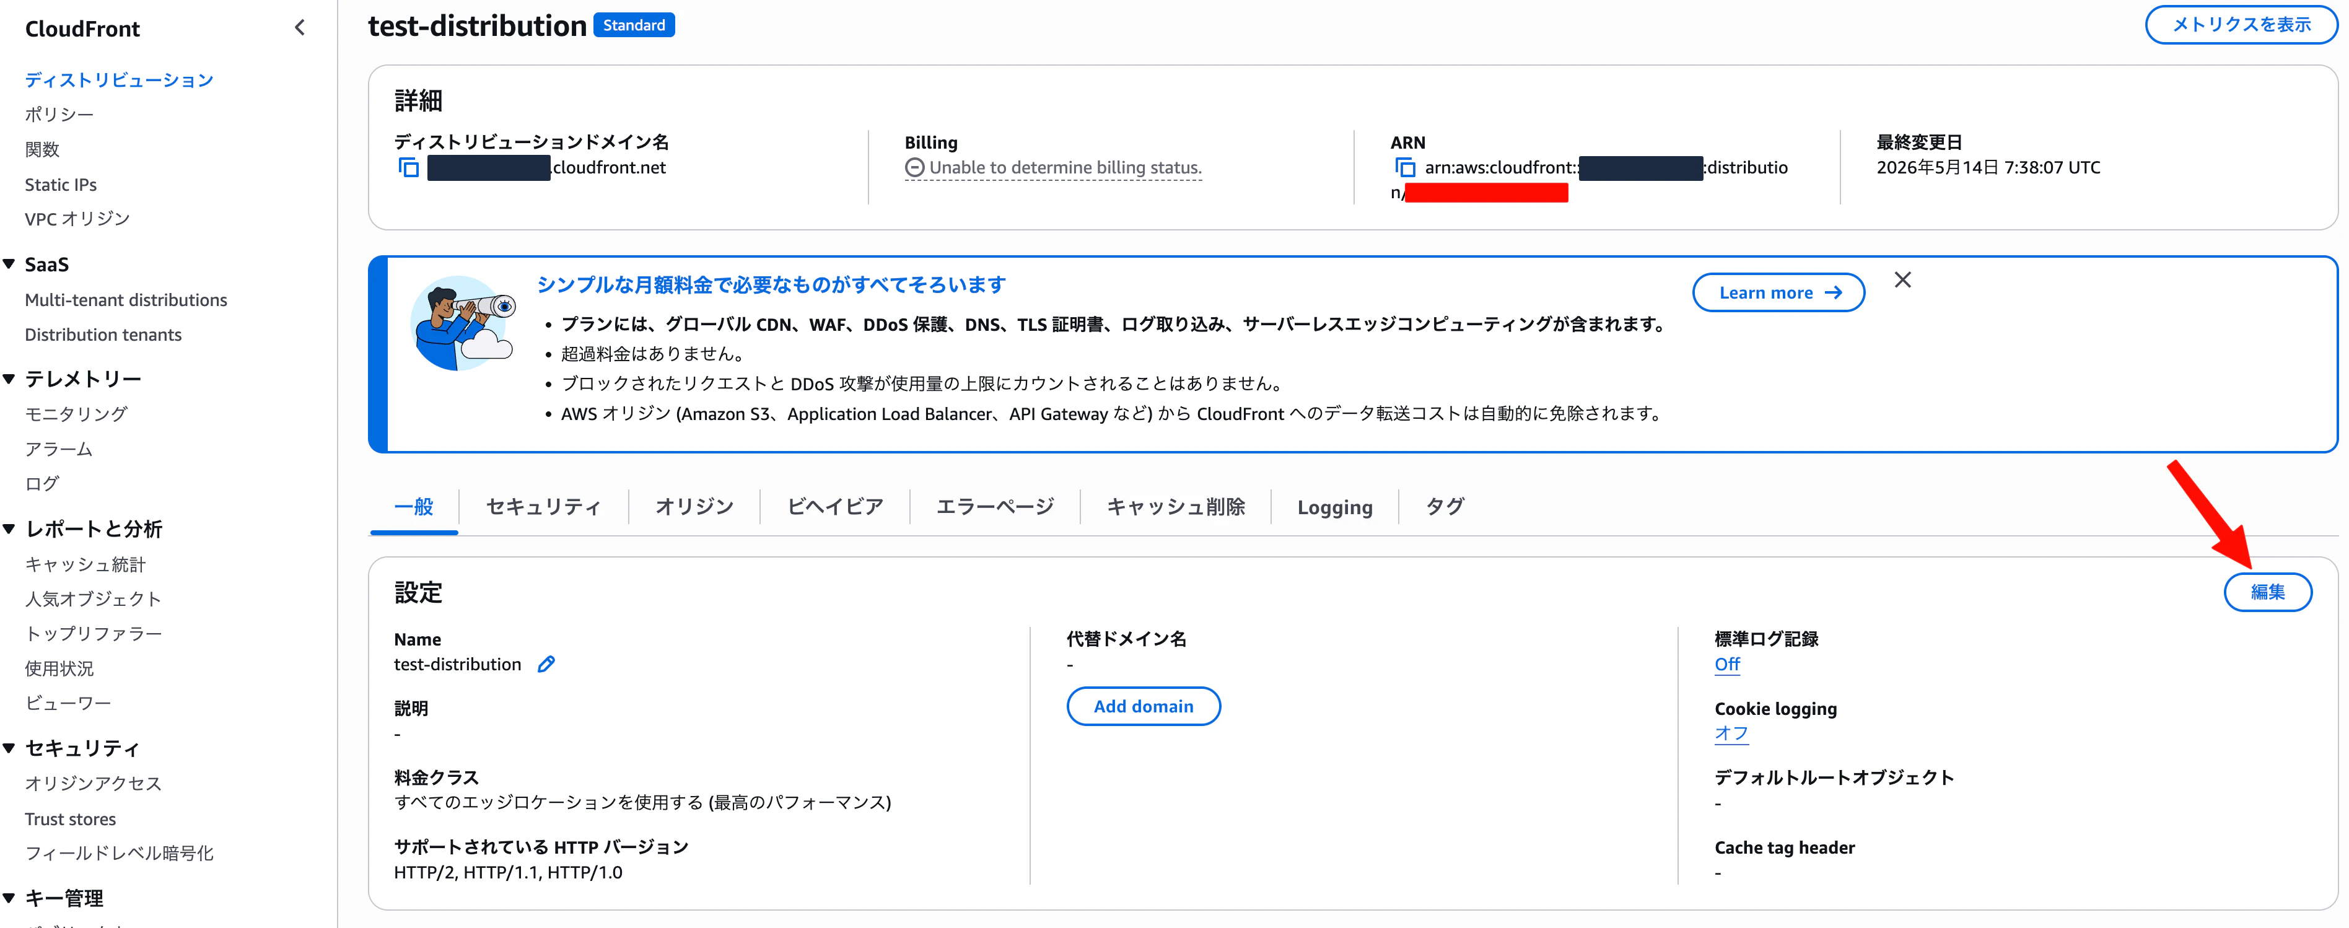This screenshot has width=2349, height=928.
Task: Open ディストリビューション in sidebar
Action: [120, 80]
